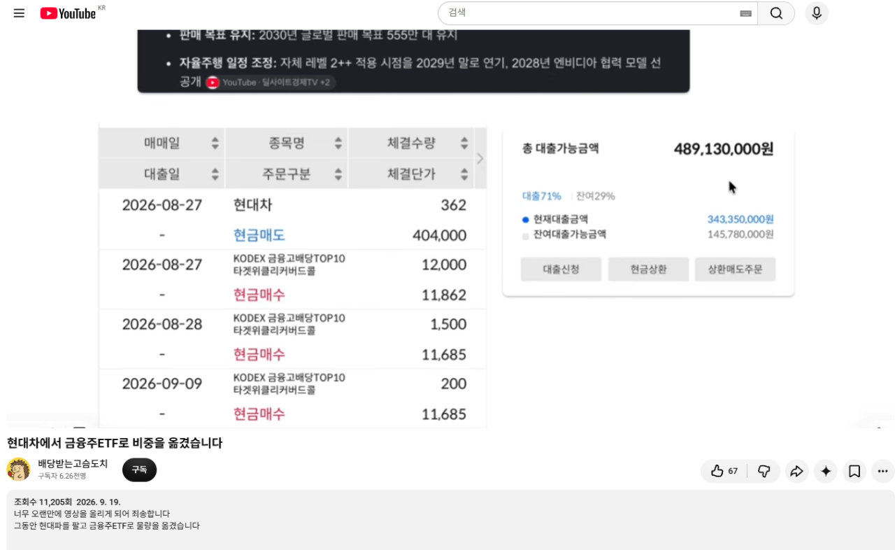Screen dimensions: 895x550
Task: Go to YouTube home via logo
Action: [x=68, y=13]
